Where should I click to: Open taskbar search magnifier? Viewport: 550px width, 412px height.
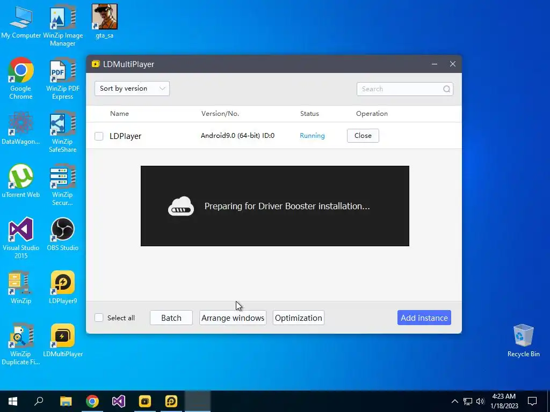[x=39, y=401]
